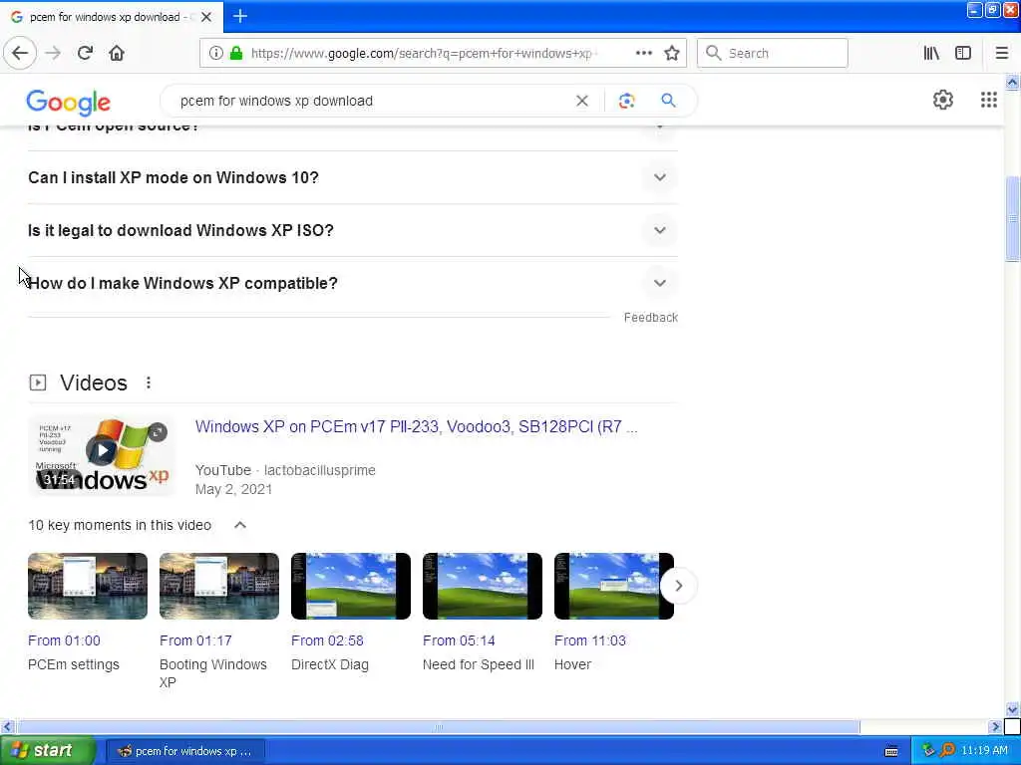Select the pcem for windows xp download tab
The height and width of the screenshot is (765, 1021).
pyautogui.click(x=112, y=17)
